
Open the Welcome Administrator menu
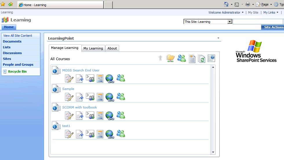[x=226, y=12]
